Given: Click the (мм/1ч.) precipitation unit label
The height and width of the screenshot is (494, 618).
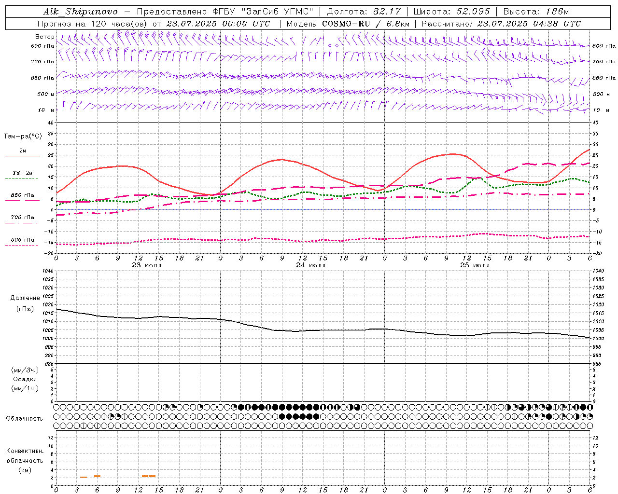Looking at the screenshot, I should [25, 388].
